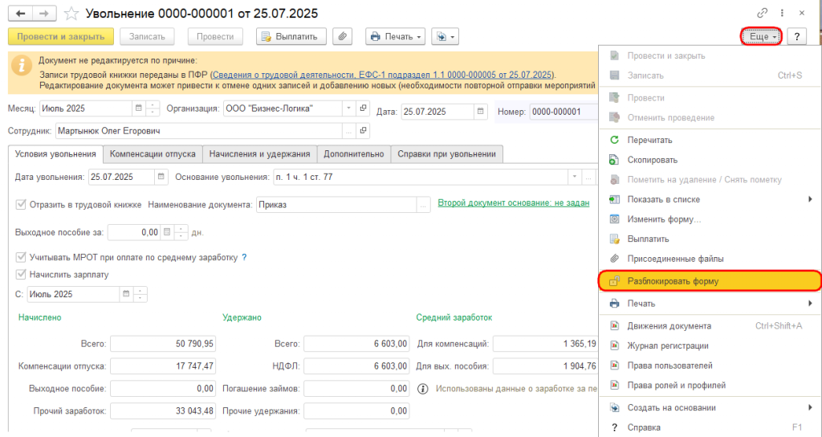This screenshot has height=437, width=822.
Task: Open calendar for С: Июль 2025 field
Action: point(126,294)
